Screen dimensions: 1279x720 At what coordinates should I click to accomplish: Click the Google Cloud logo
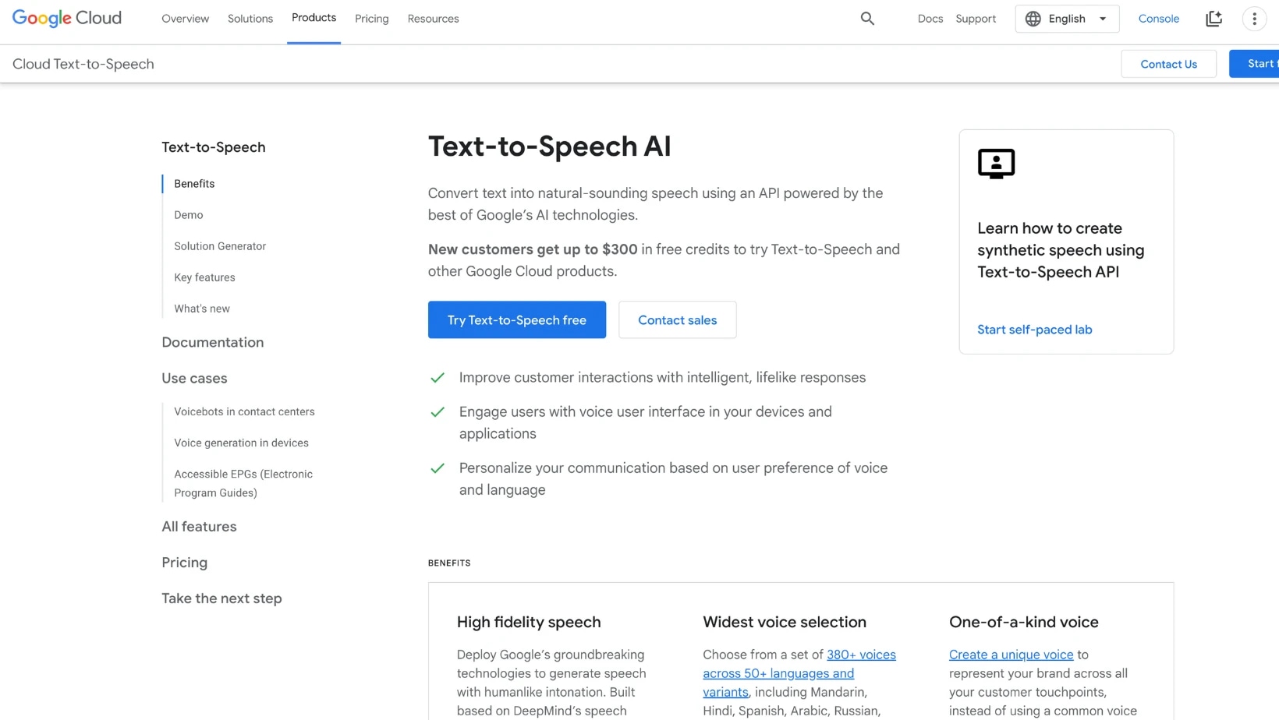(x=67, y=18)
